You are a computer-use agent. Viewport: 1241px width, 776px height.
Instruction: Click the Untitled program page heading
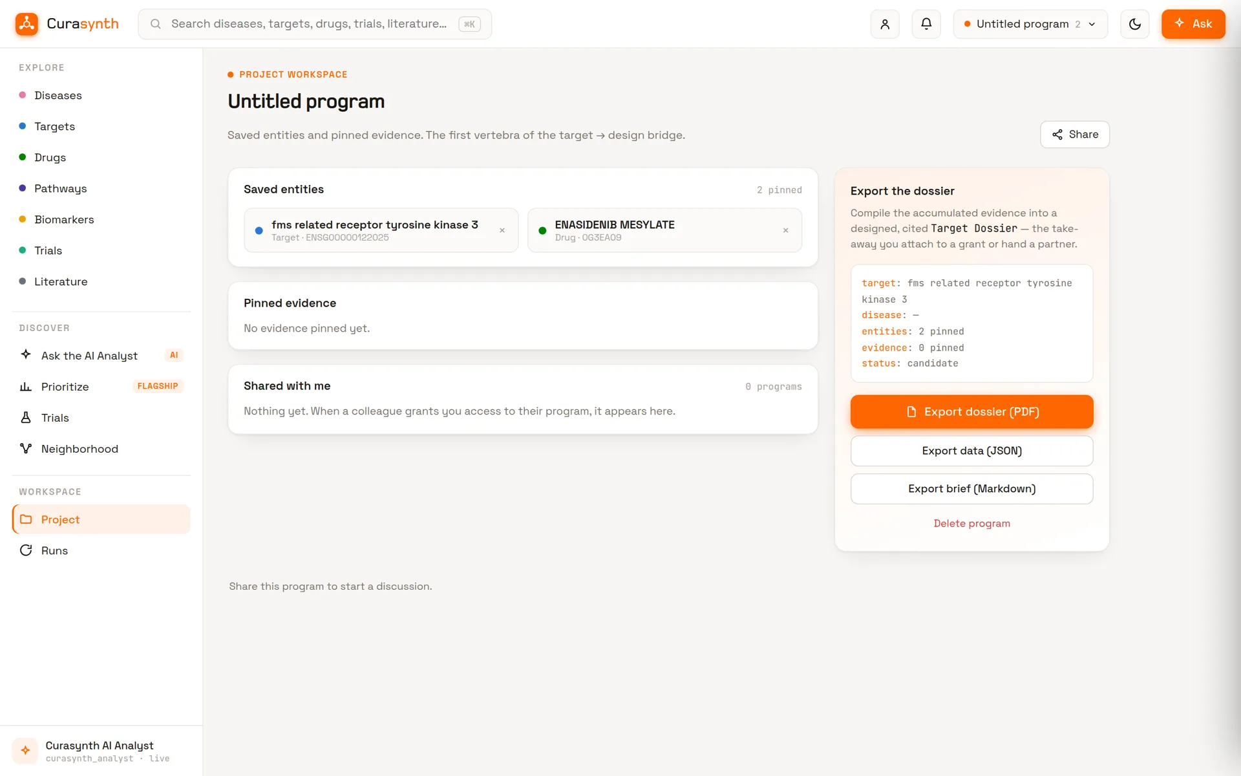306,102
